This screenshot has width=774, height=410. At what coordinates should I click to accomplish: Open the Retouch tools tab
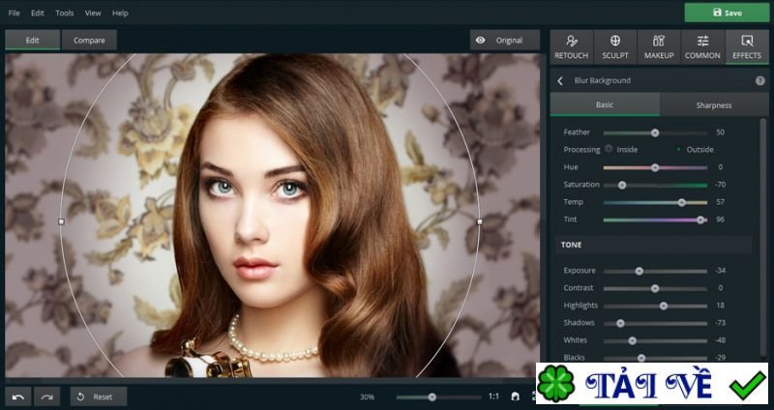tap(572, 46)
